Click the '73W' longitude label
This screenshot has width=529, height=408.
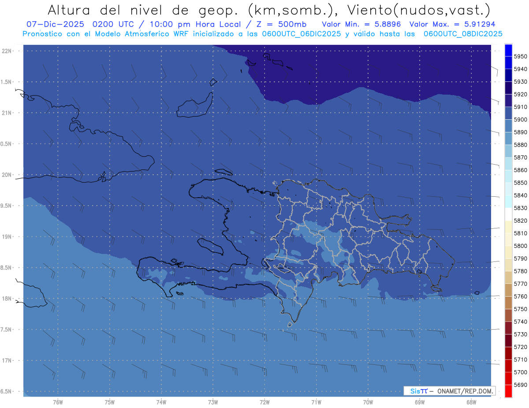[x=212, y=402]
